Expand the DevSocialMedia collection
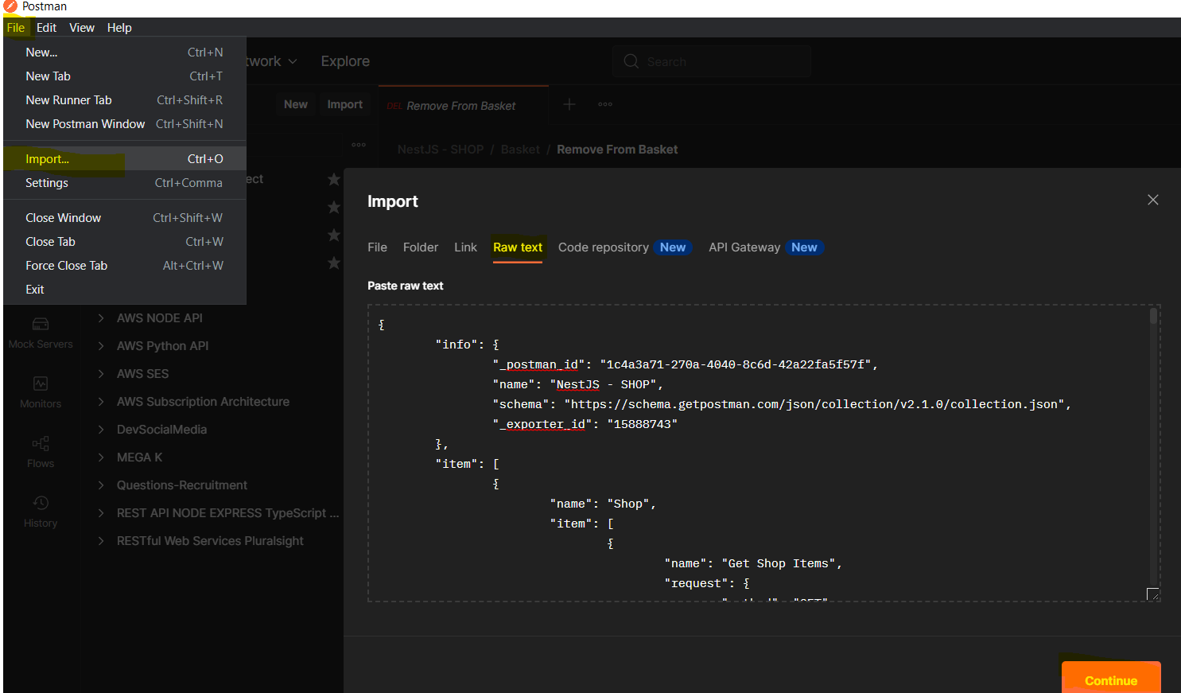Screen dimensions: 1181x693 point(101,429)
